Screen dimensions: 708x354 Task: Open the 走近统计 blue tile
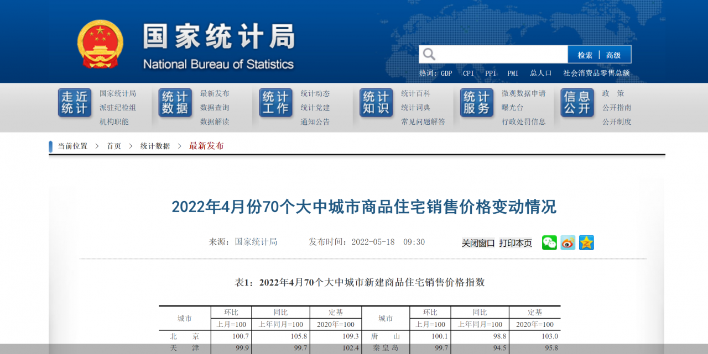(75, 103)
